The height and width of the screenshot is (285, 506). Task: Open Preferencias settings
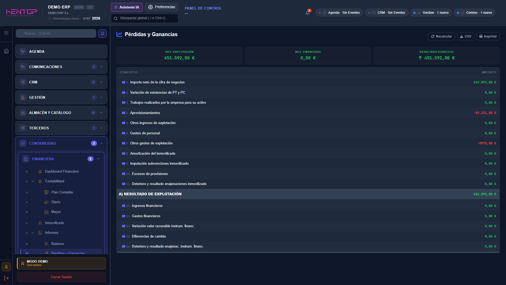[162, 7]
